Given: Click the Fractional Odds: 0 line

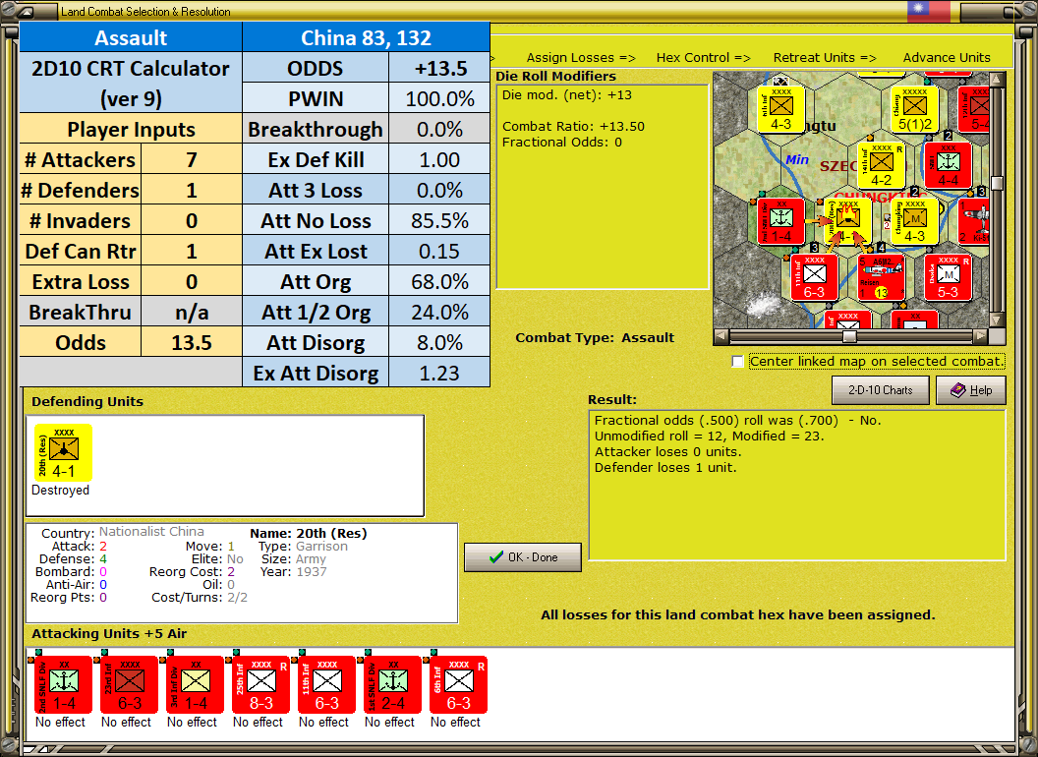Looking at the screenshot, I should pyautogui.click(x=562, y=143).
